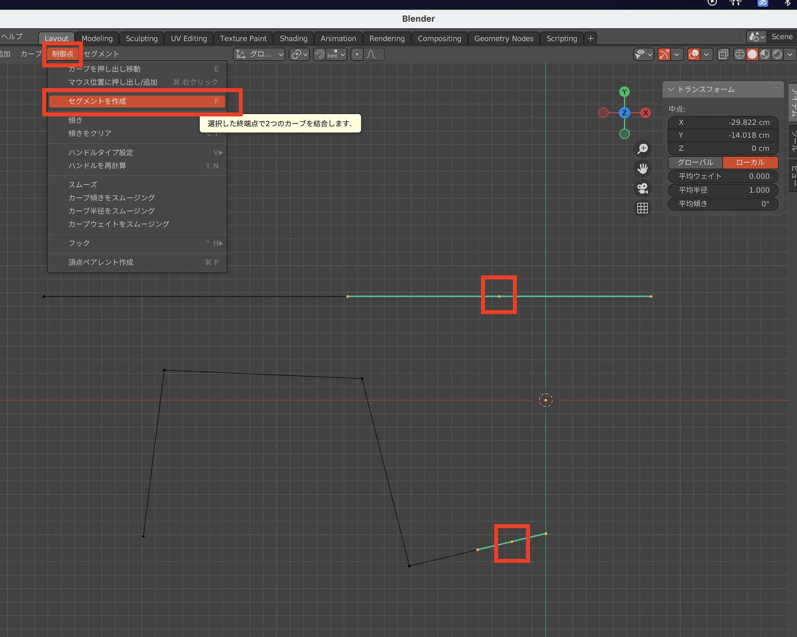
Task: Click the グローバル button
Action: click(x=695, y=162)
